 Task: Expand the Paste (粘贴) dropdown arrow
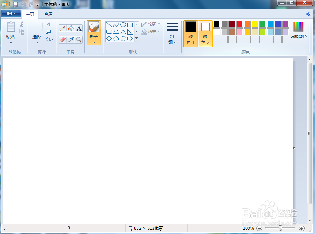pyautogui.click(x=11, y=43)
